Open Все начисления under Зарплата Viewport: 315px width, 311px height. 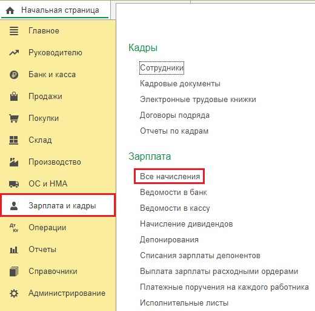click(170, 176)
